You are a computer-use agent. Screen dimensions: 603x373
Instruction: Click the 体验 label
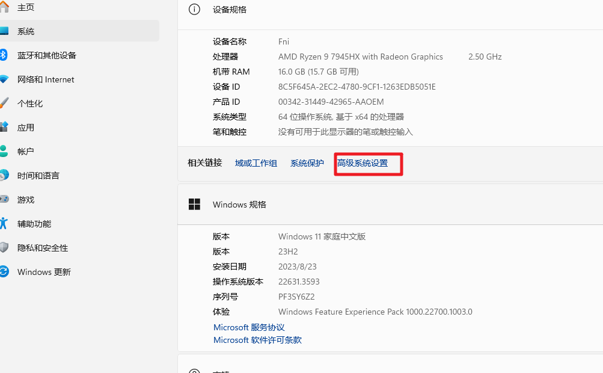[x=221, y=312]
